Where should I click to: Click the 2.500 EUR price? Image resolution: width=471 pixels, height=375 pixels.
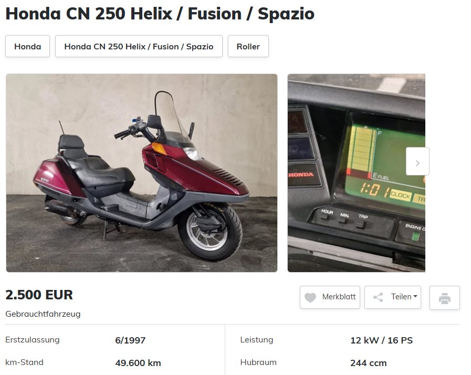[x=39, y=295]
